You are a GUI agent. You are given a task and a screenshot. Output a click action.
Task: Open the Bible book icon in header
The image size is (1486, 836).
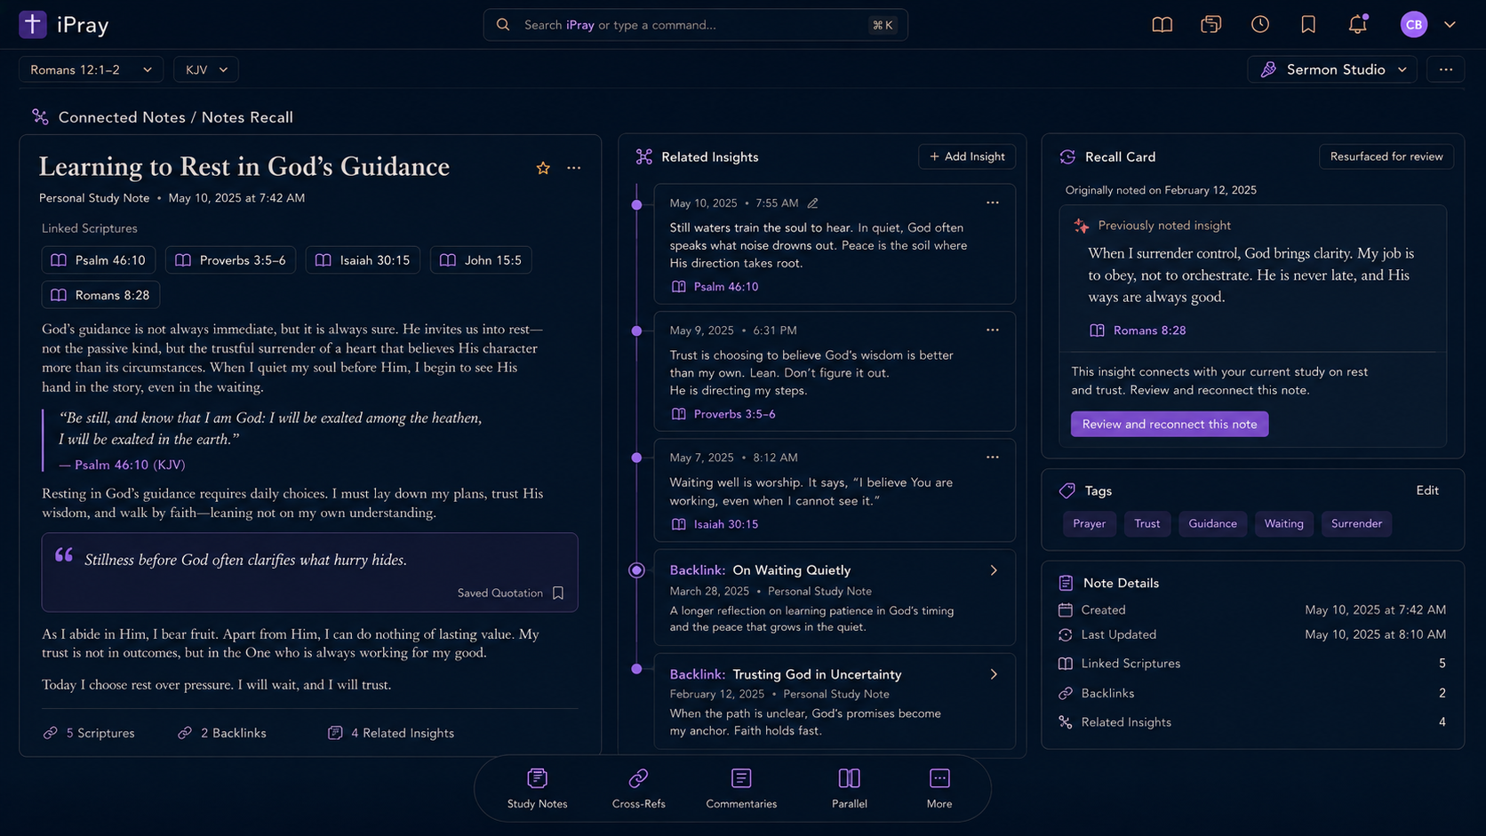tap(1162, 25)
